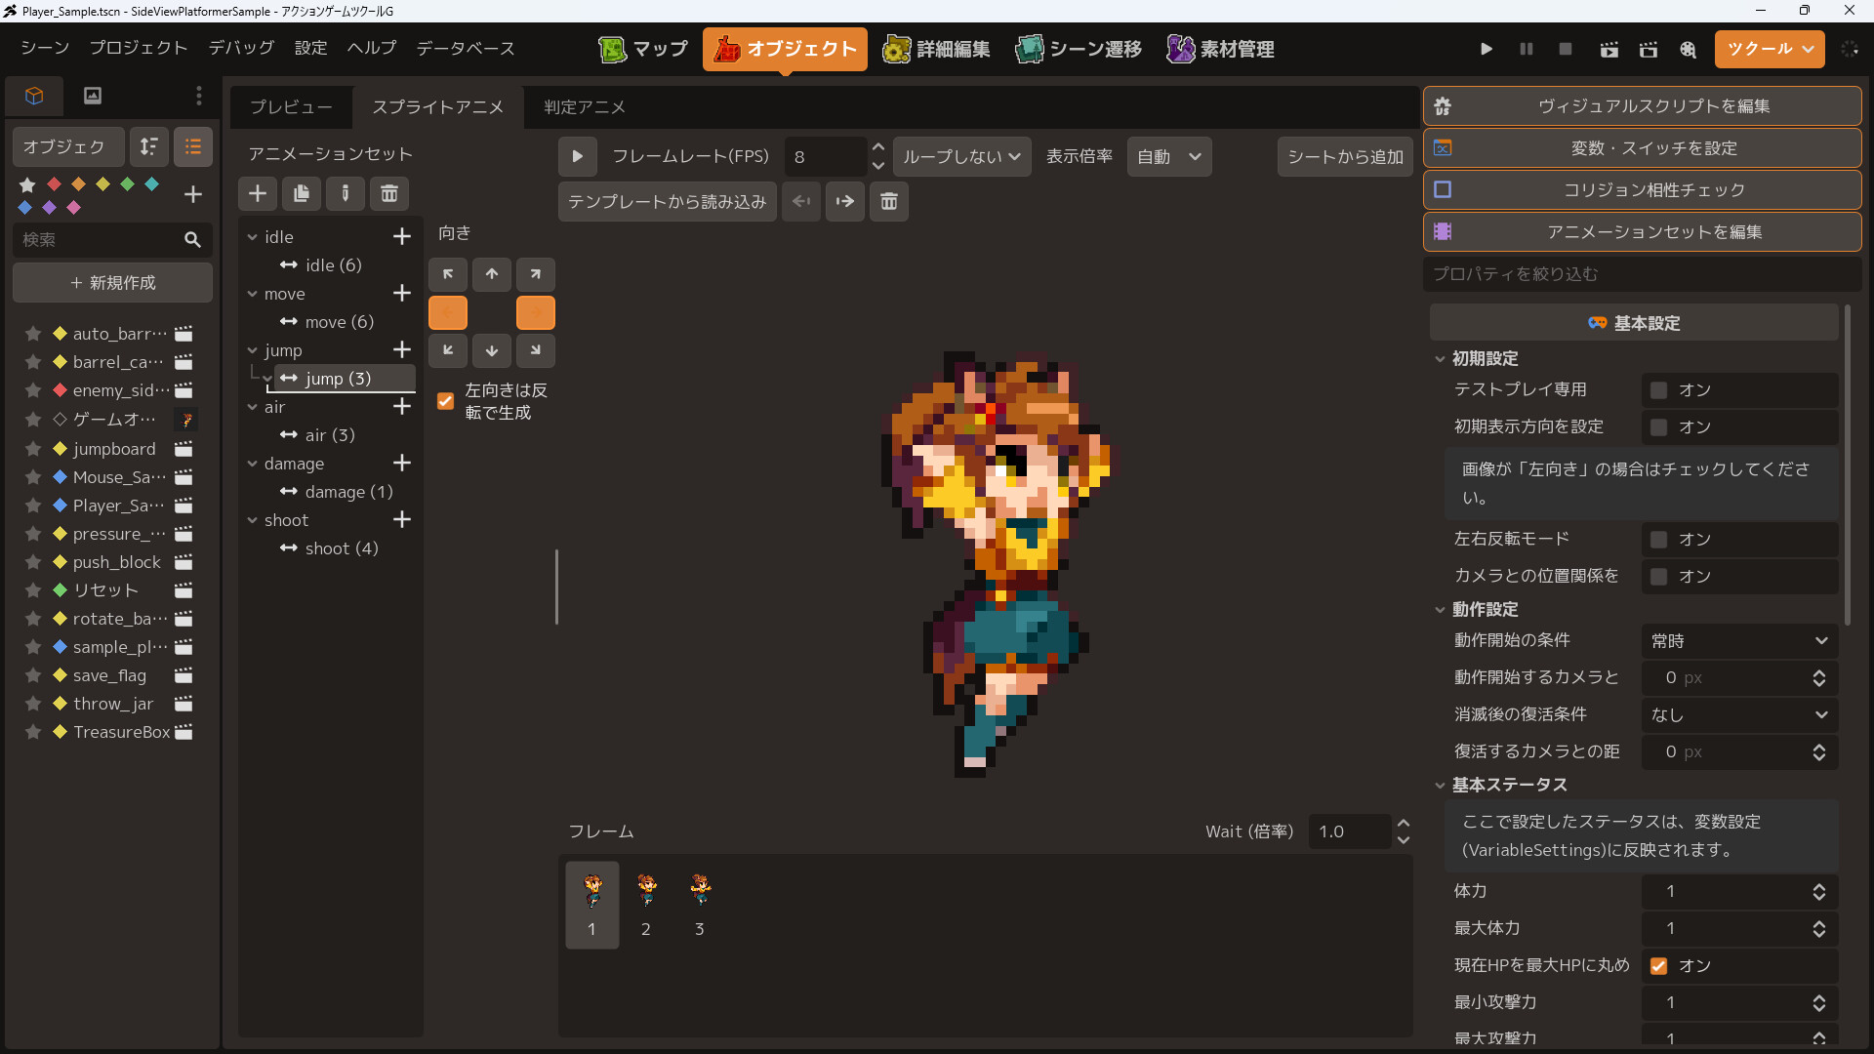The width and height of the screenshot is (1874, 1054).
Task: Duplicate the animation set with copy icon
Action: point(302,193)
